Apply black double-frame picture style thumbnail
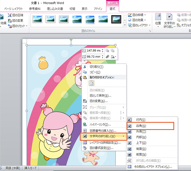The width and height of the screenshot is (191, 171). (x=116, y=19)
